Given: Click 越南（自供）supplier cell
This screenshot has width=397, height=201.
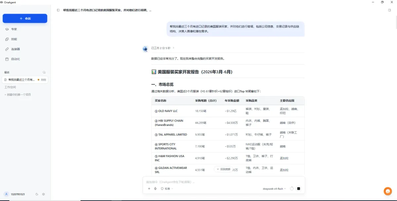Looking at the screenshot, I should (x=288, y=123).
